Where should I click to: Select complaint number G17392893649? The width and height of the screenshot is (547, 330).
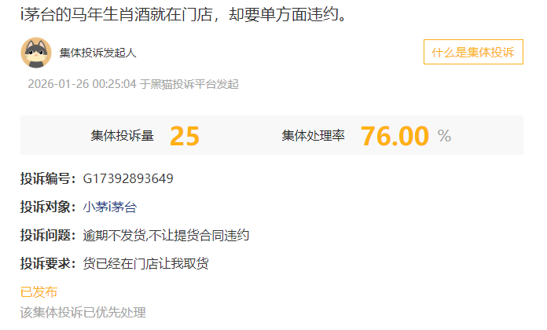tap(128, 178)
